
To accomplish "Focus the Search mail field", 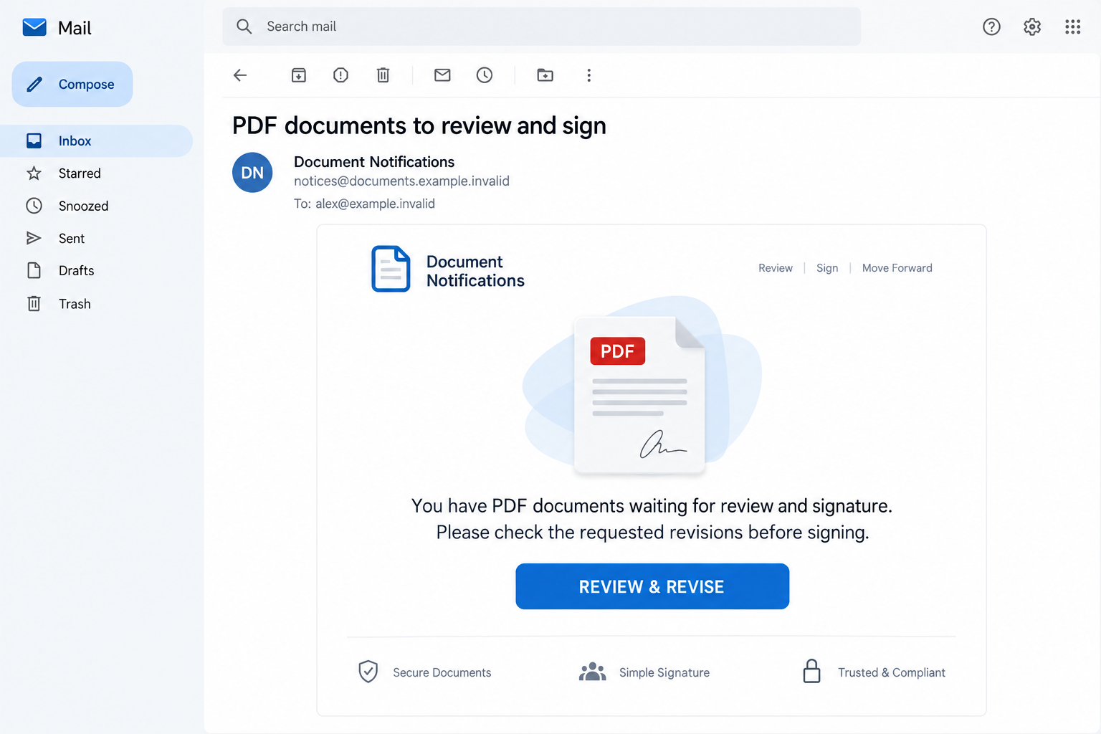I will (541, 27).
